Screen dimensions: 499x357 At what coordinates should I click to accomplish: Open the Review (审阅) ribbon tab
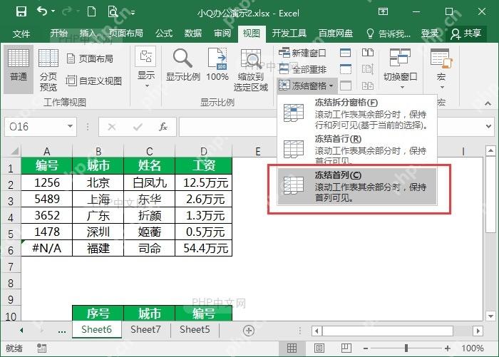[x=222, y=33]
